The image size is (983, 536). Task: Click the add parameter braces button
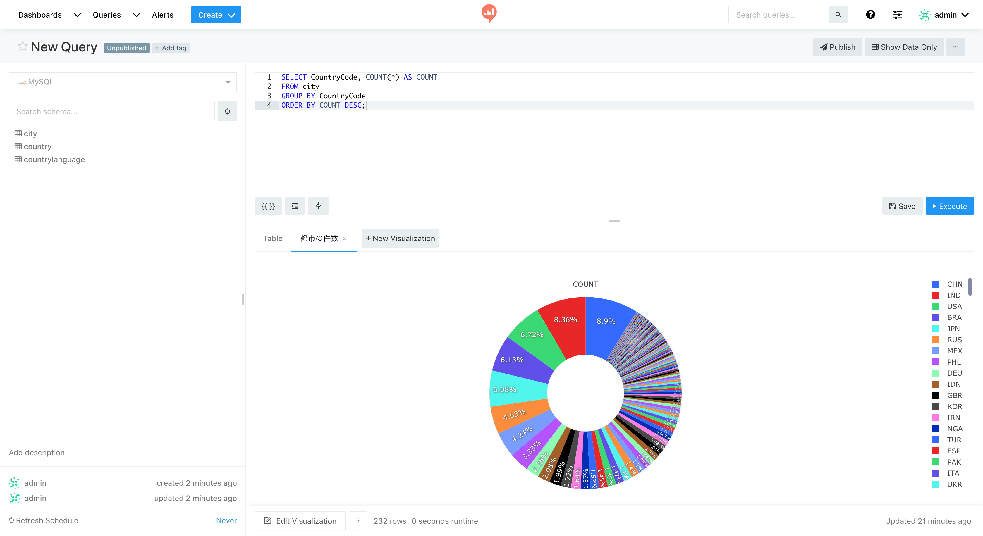coord(268,206)
